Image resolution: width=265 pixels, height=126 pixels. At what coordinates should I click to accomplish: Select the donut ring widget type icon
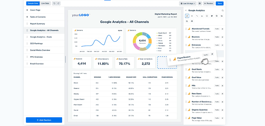click(x=207, y=16)
